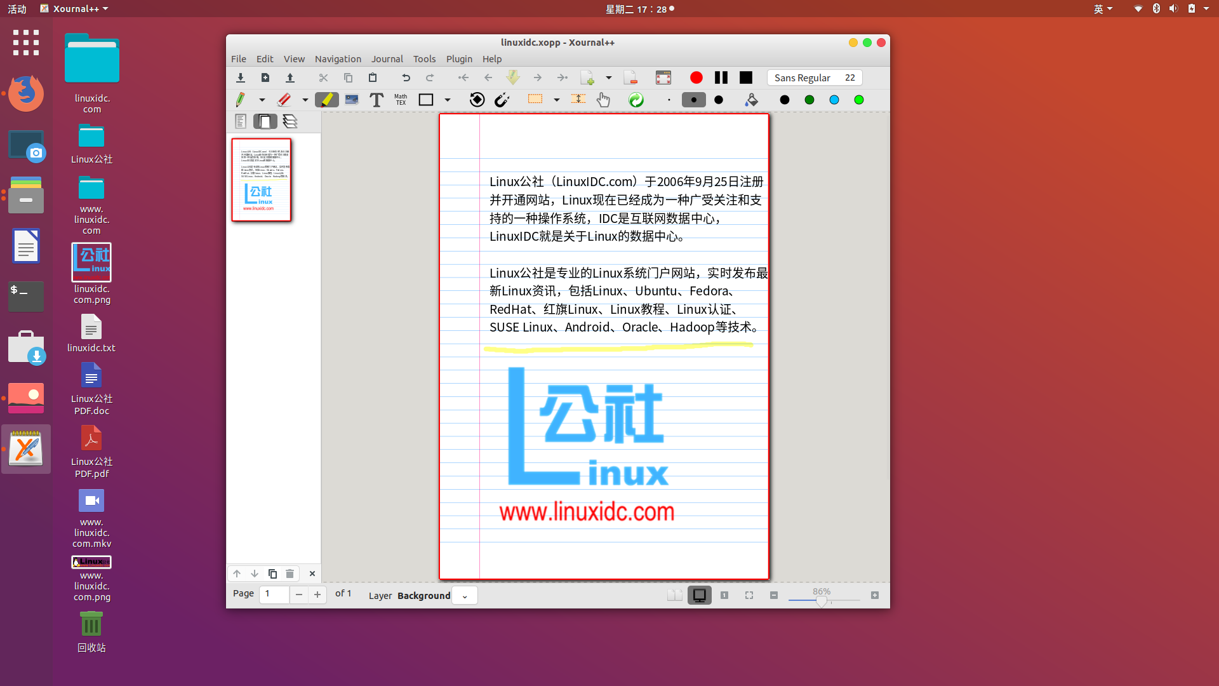Open the Sans Regular font selector

click(x=815, y=77)
